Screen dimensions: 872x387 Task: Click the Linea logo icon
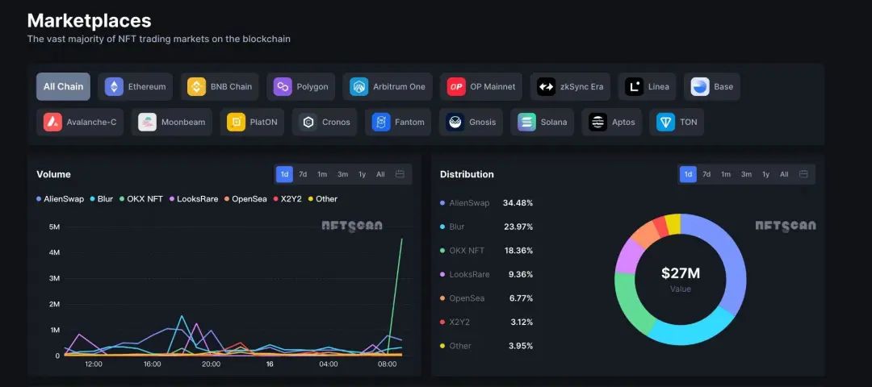coord(634,86)
